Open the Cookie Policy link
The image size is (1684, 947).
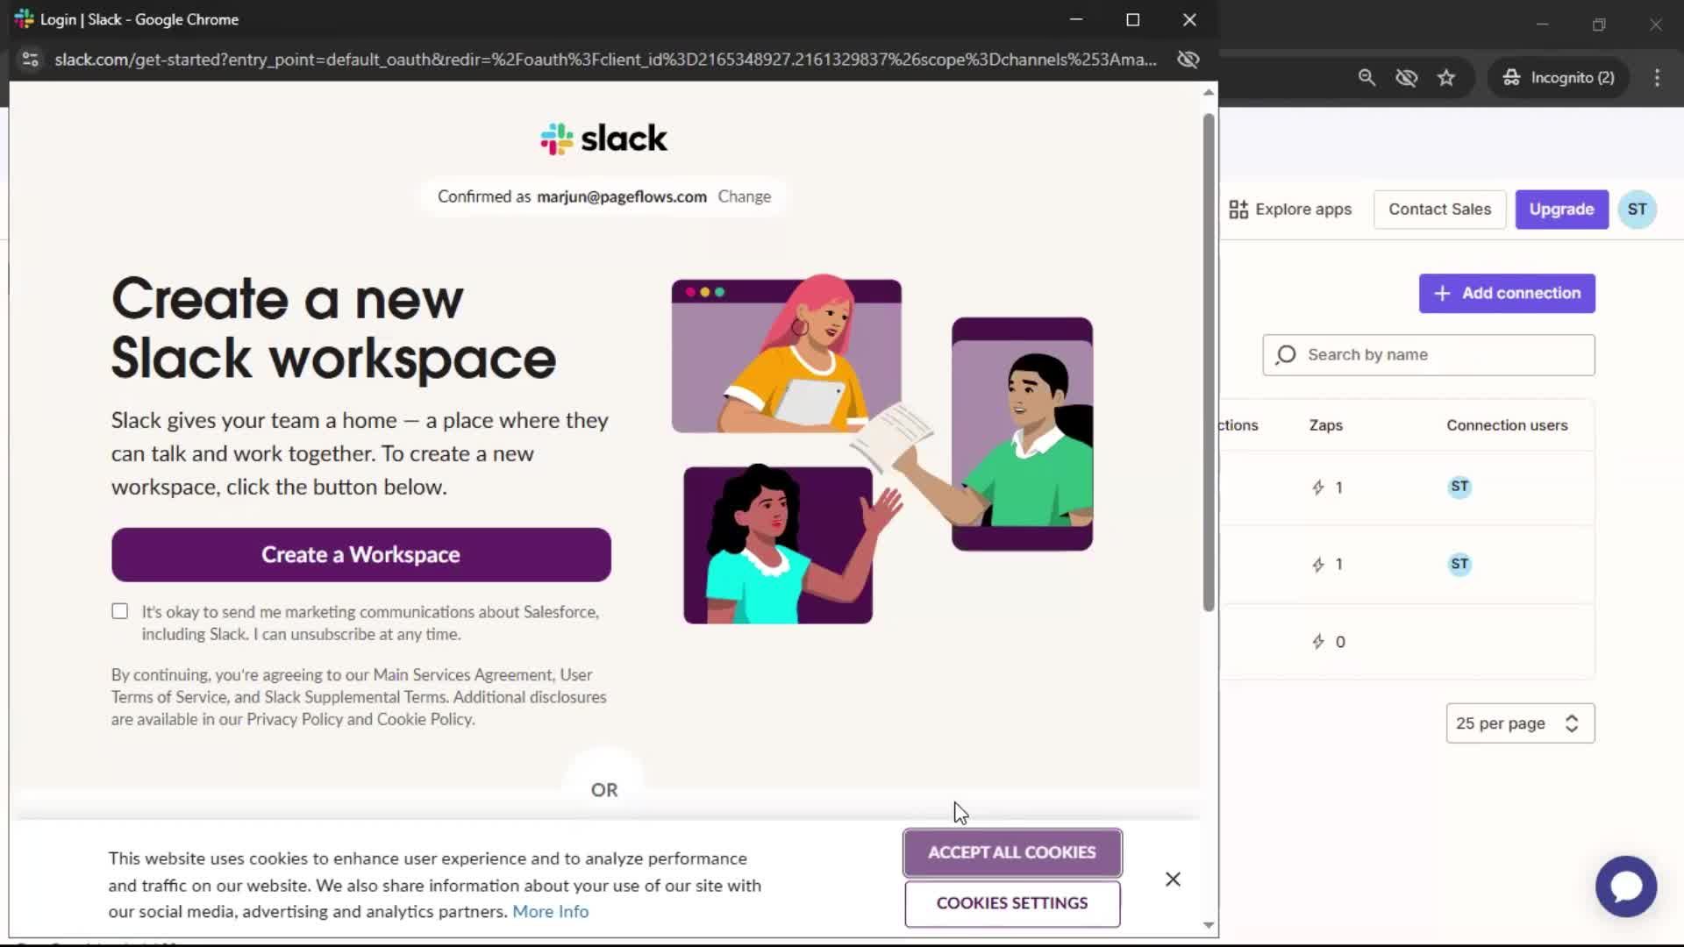424,720
